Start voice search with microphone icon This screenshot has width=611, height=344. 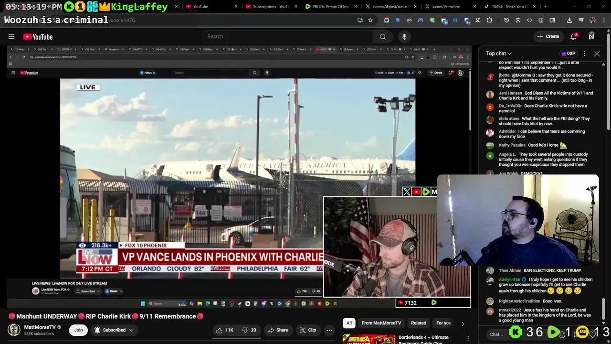[x=404, y=37]
